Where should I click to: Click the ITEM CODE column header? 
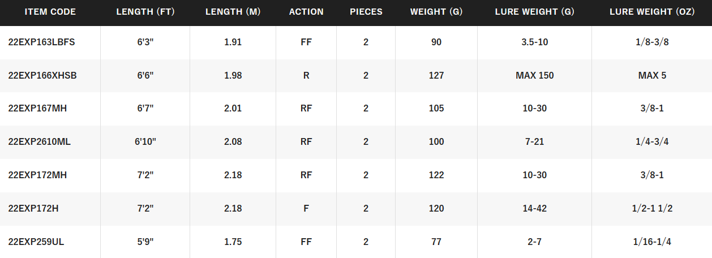click(50, 11)
